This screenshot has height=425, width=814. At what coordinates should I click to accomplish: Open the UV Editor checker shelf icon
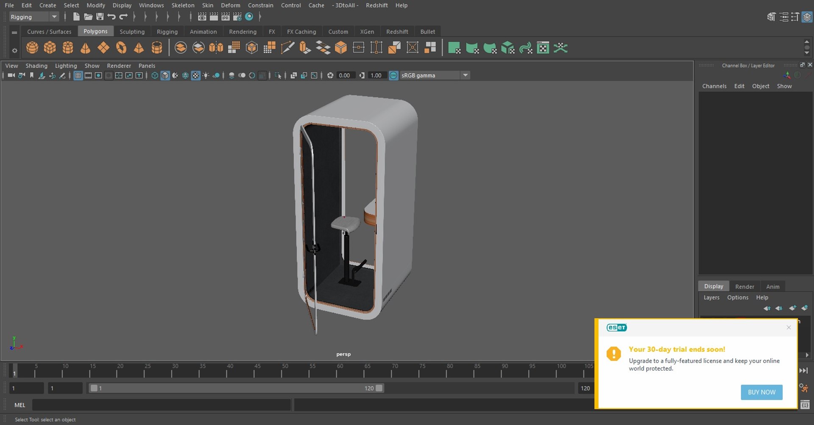pos(543,48)
